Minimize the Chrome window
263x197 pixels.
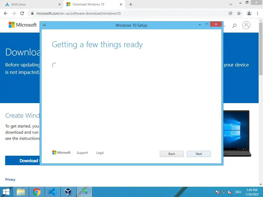[x=240, y=3]
